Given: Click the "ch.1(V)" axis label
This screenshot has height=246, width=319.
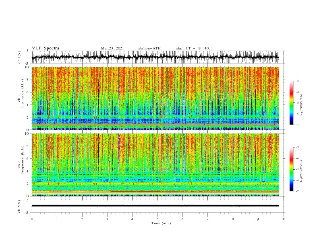Looking at the screenshot, I should point(19,57).
